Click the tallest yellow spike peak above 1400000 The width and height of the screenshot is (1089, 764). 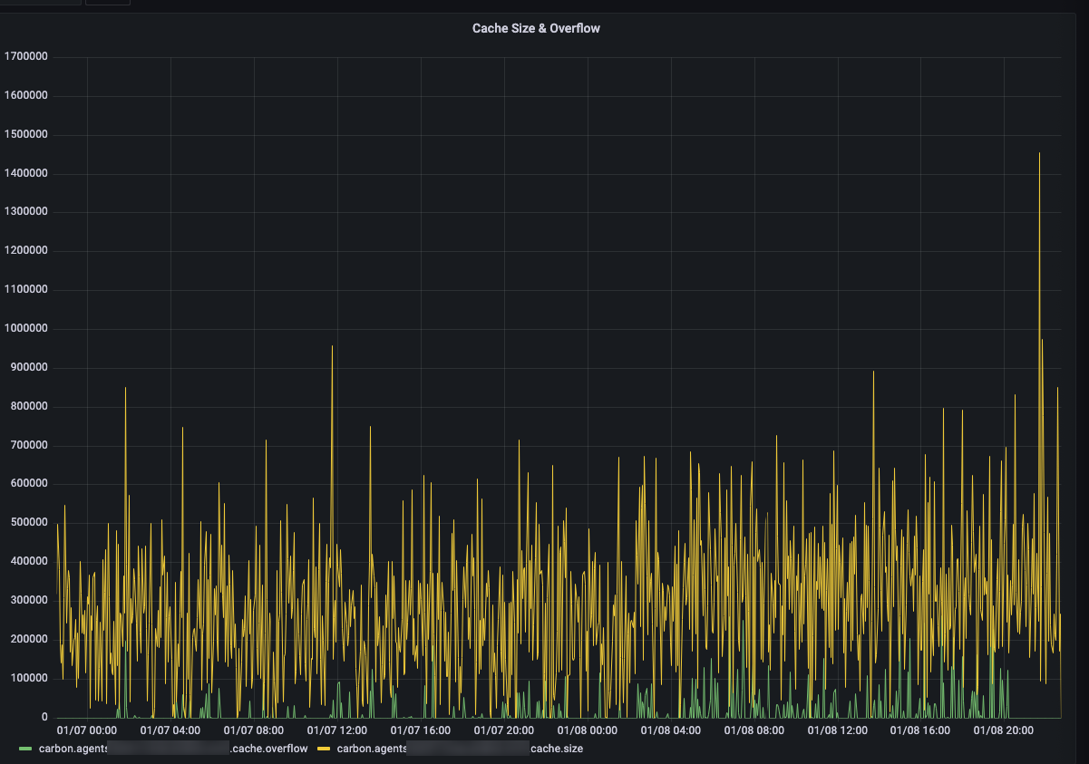[x=1039, y=154]
